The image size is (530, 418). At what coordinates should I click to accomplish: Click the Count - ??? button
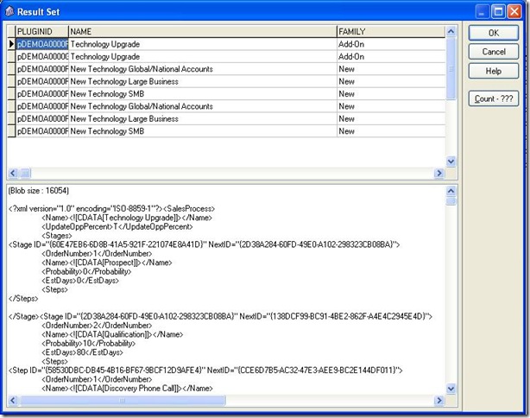493,98
